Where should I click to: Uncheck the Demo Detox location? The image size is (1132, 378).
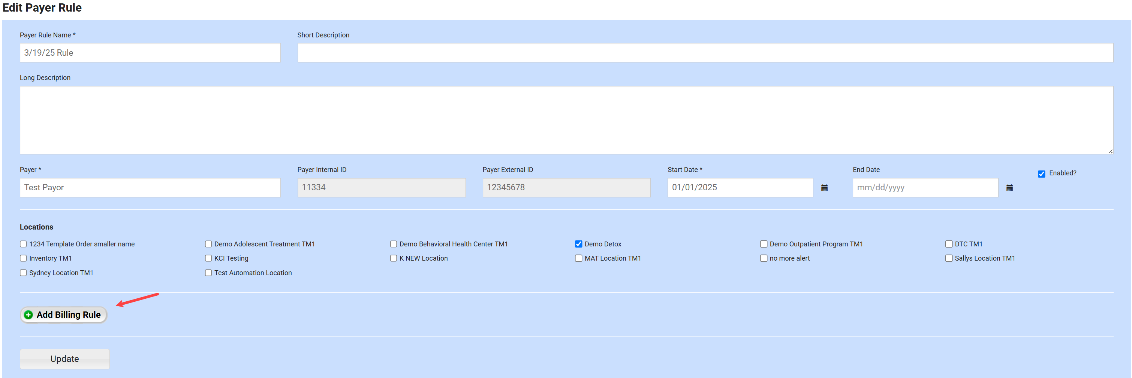click(579, 244)
